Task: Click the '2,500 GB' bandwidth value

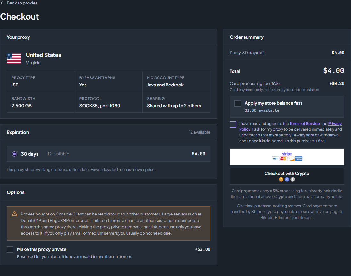Action: click(21, 106)
